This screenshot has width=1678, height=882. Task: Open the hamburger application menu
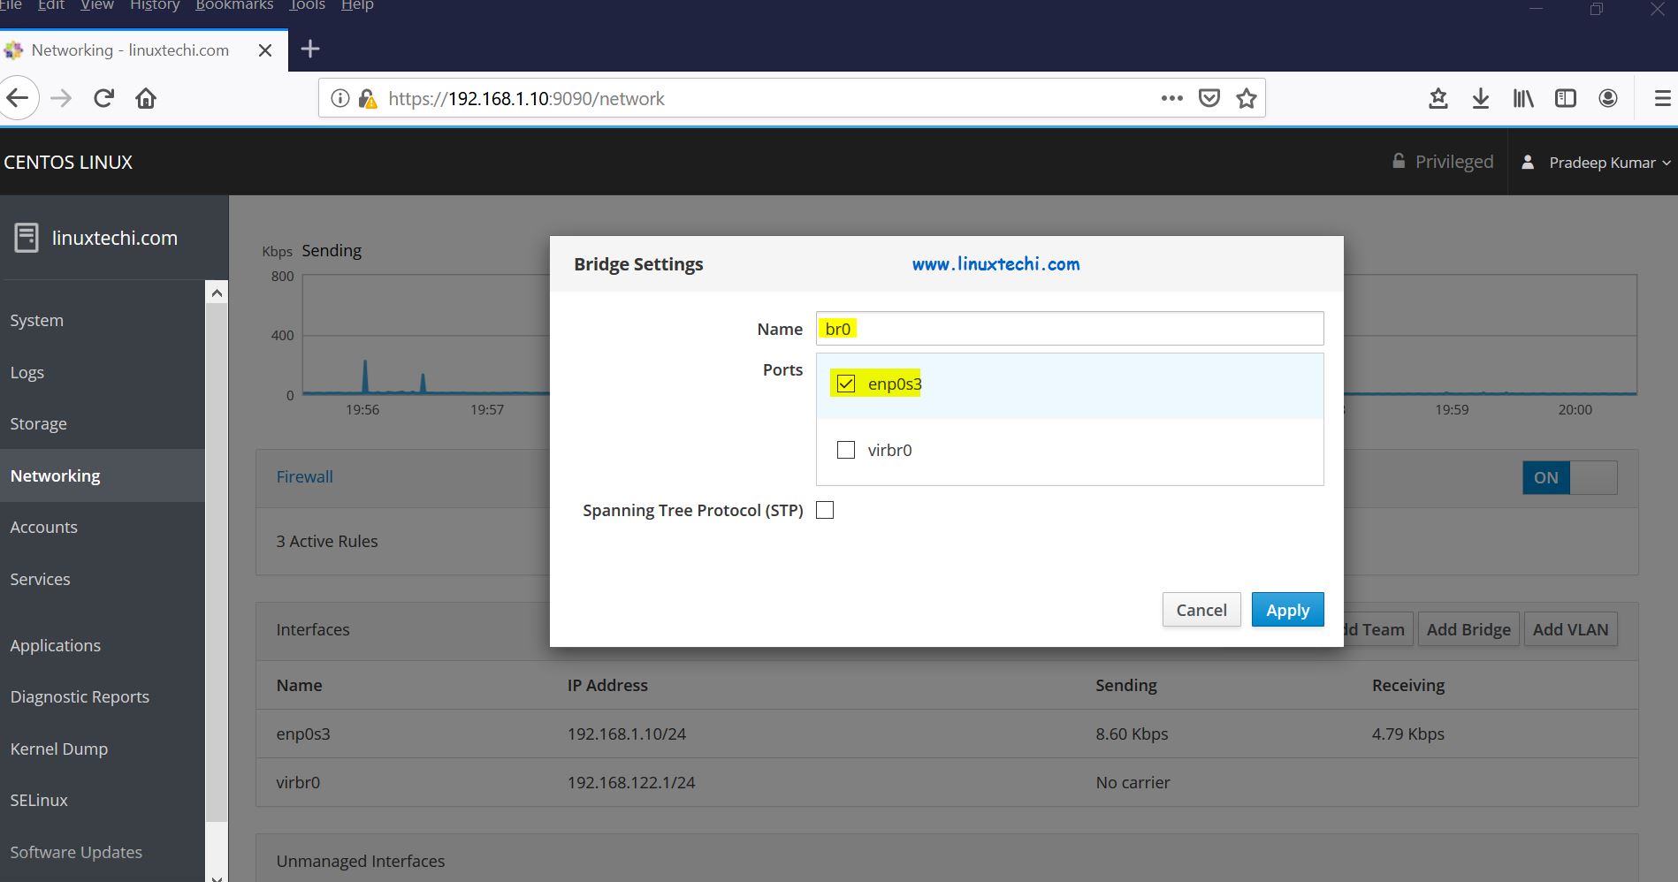pos(1662,98)
